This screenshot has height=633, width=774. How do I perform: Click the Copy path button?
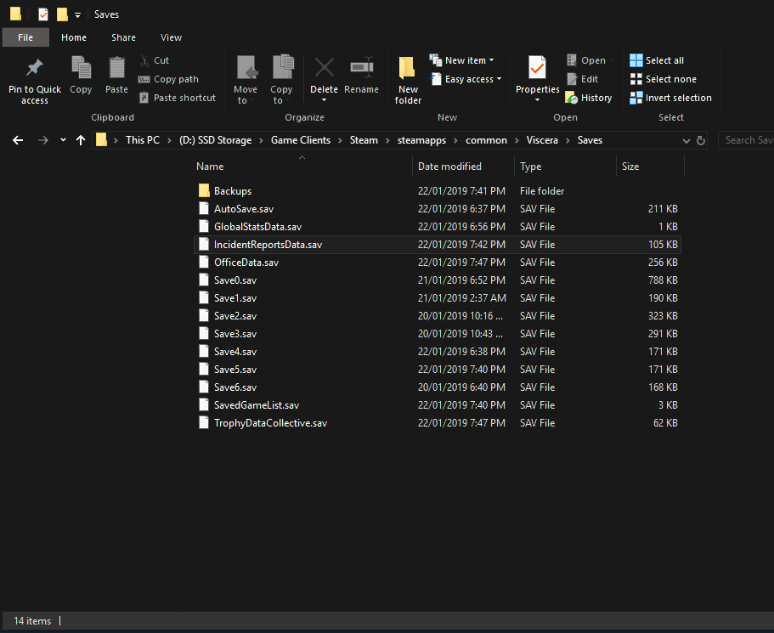click(x=168, y=79)
